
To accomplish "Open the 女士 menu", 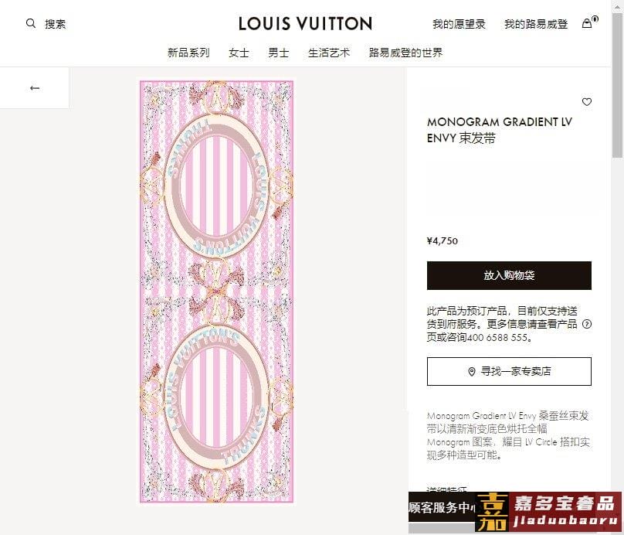I will [x=239, y=53].
